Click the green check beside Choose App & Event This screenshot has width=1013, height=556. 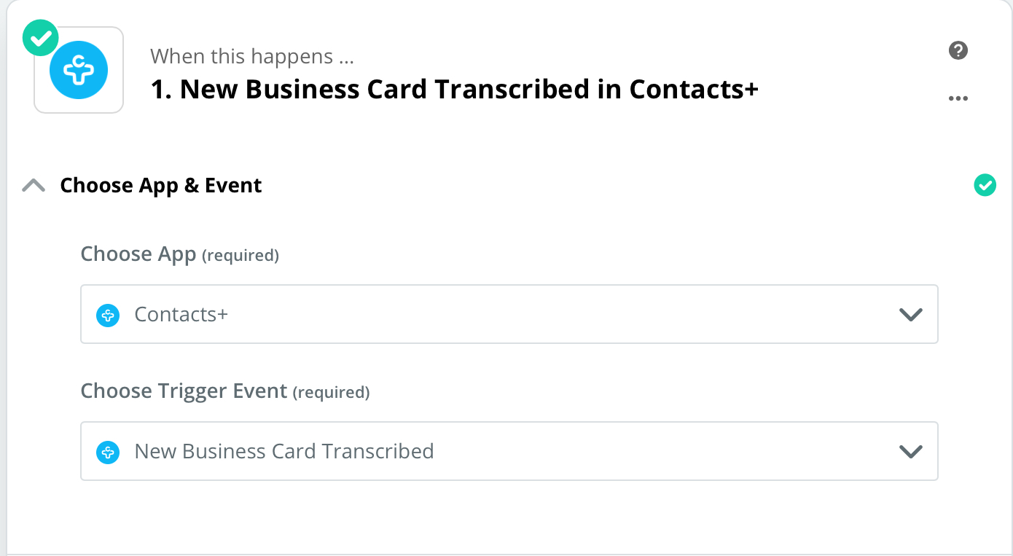click(985, 186)
